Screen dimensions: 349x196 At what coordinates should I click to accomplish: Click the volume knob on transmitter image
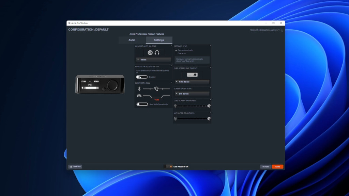click(x=112, y=85)
